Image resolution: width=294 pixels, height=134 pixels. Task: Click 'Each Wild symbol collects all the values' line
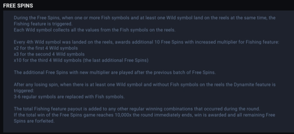[95, 30]
